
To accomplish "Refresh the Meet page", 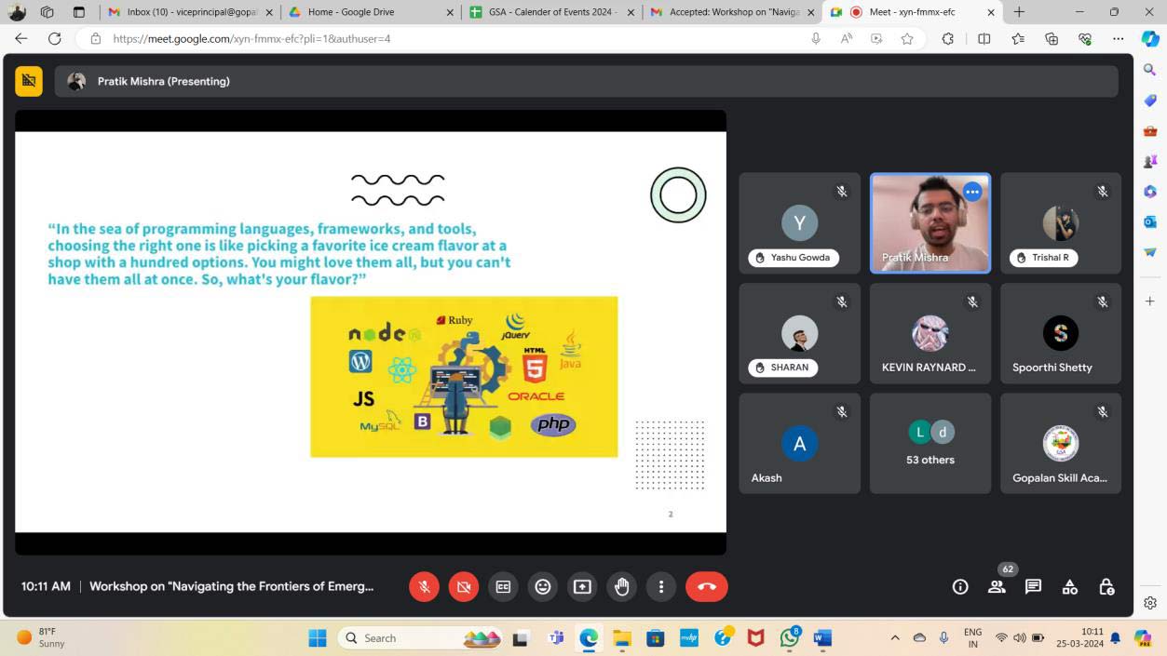I will [55, 39].
